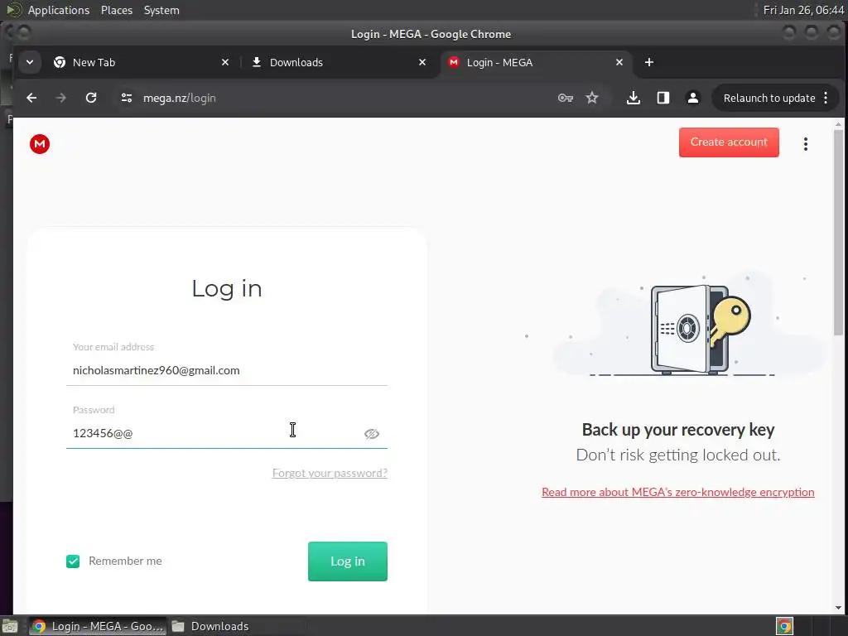Open MEGA page three-dot menu
The height and width of the screenshot is (636, 848).
click(x=806, y=144)
